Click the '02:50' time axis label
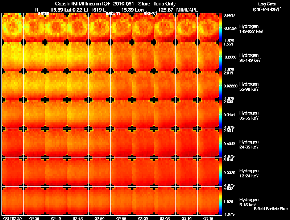Image resolution: width=290 pixels, height=220 pixels. point(99,219)
